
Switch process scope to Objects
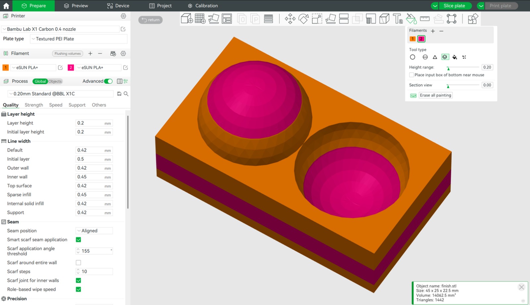[x=55, y=81]
